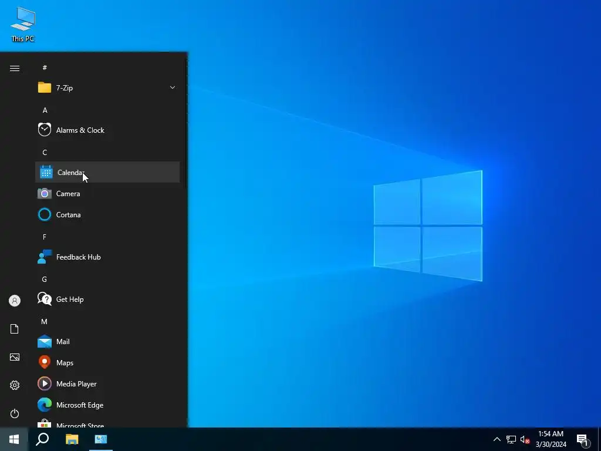601x451 pixels.
Task: Expand the 7-Zip folder chevron
Action: click(173, 88)
